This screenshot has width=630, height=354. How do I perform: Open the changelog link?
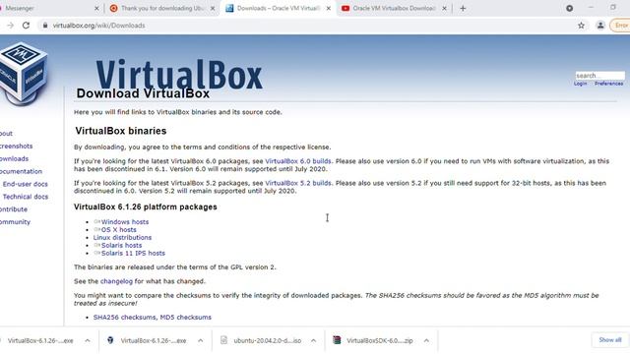(116, 281)
